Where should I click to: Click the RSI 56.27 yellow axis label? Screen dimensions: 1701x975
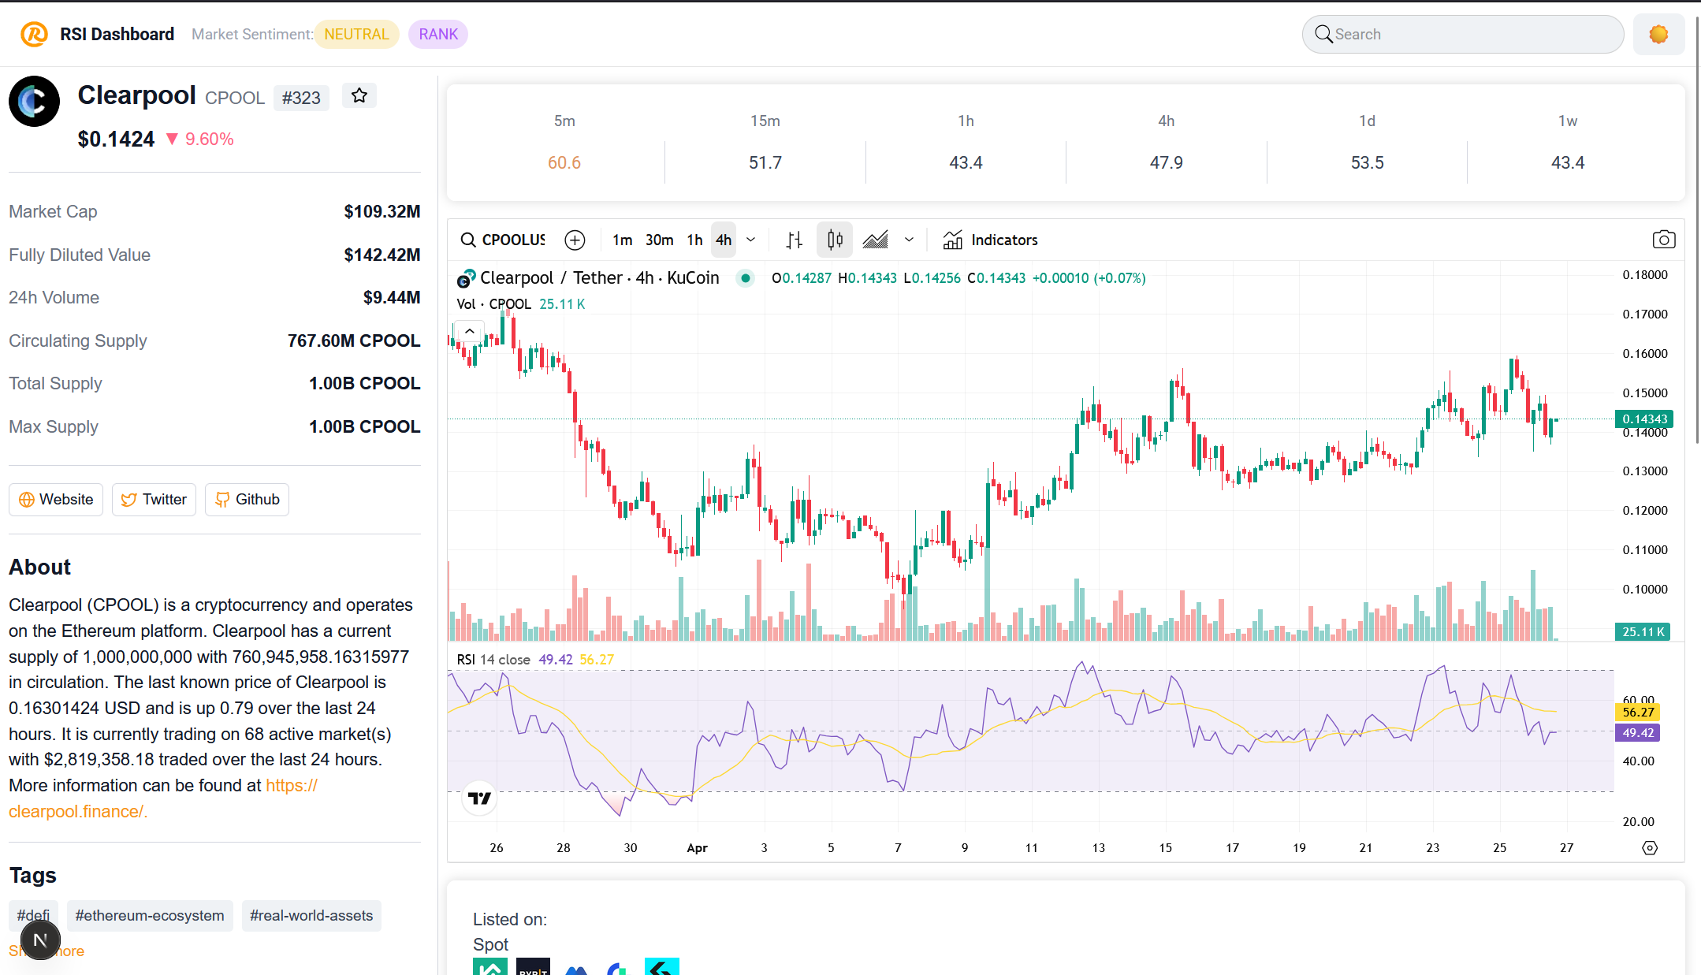(1638, 713)
